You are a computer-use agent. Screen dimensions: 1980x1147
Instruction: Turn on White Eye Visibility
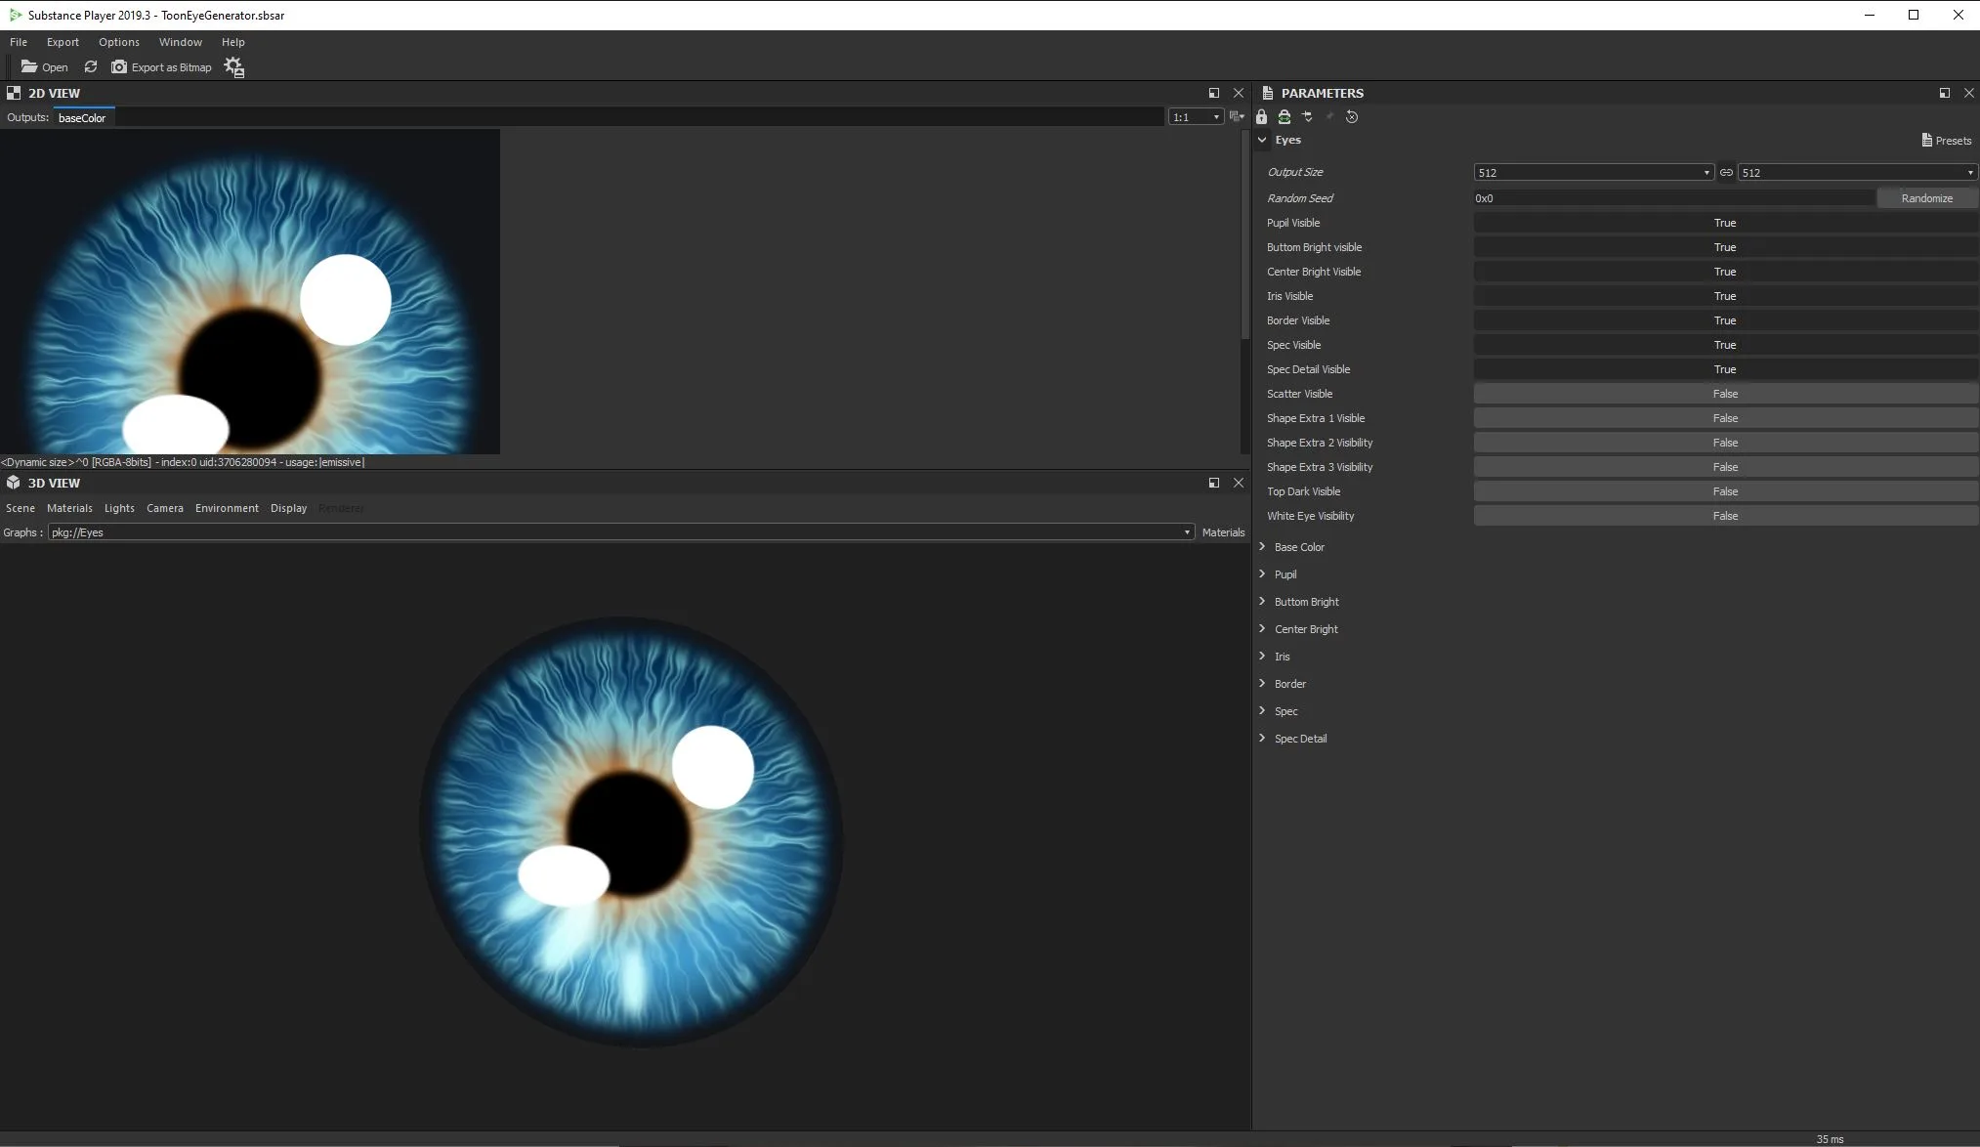click(x=1723, y=516)
